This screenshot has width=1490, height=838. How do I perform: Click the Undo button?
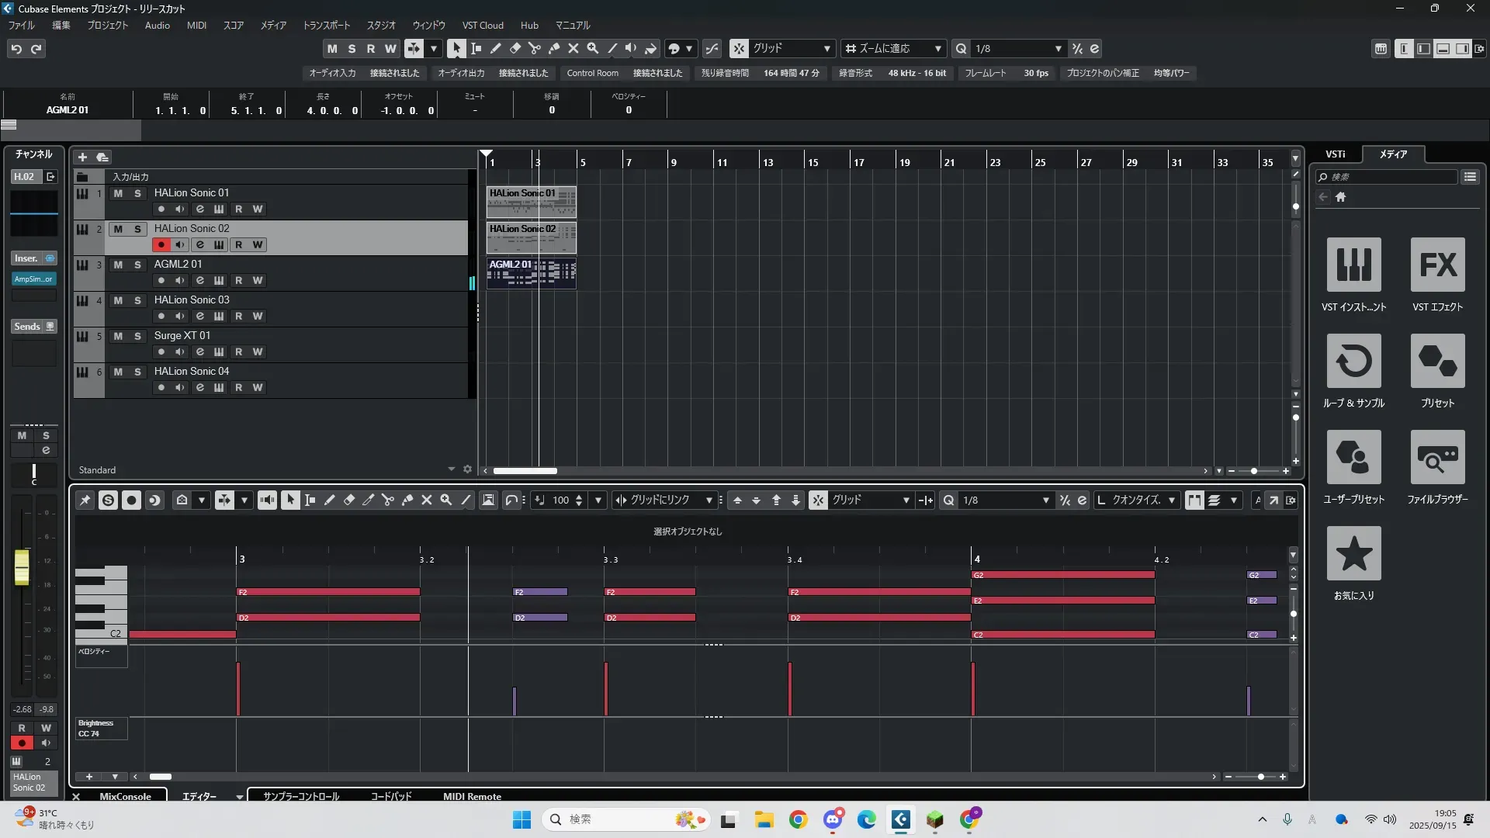[x=16, y=49]
